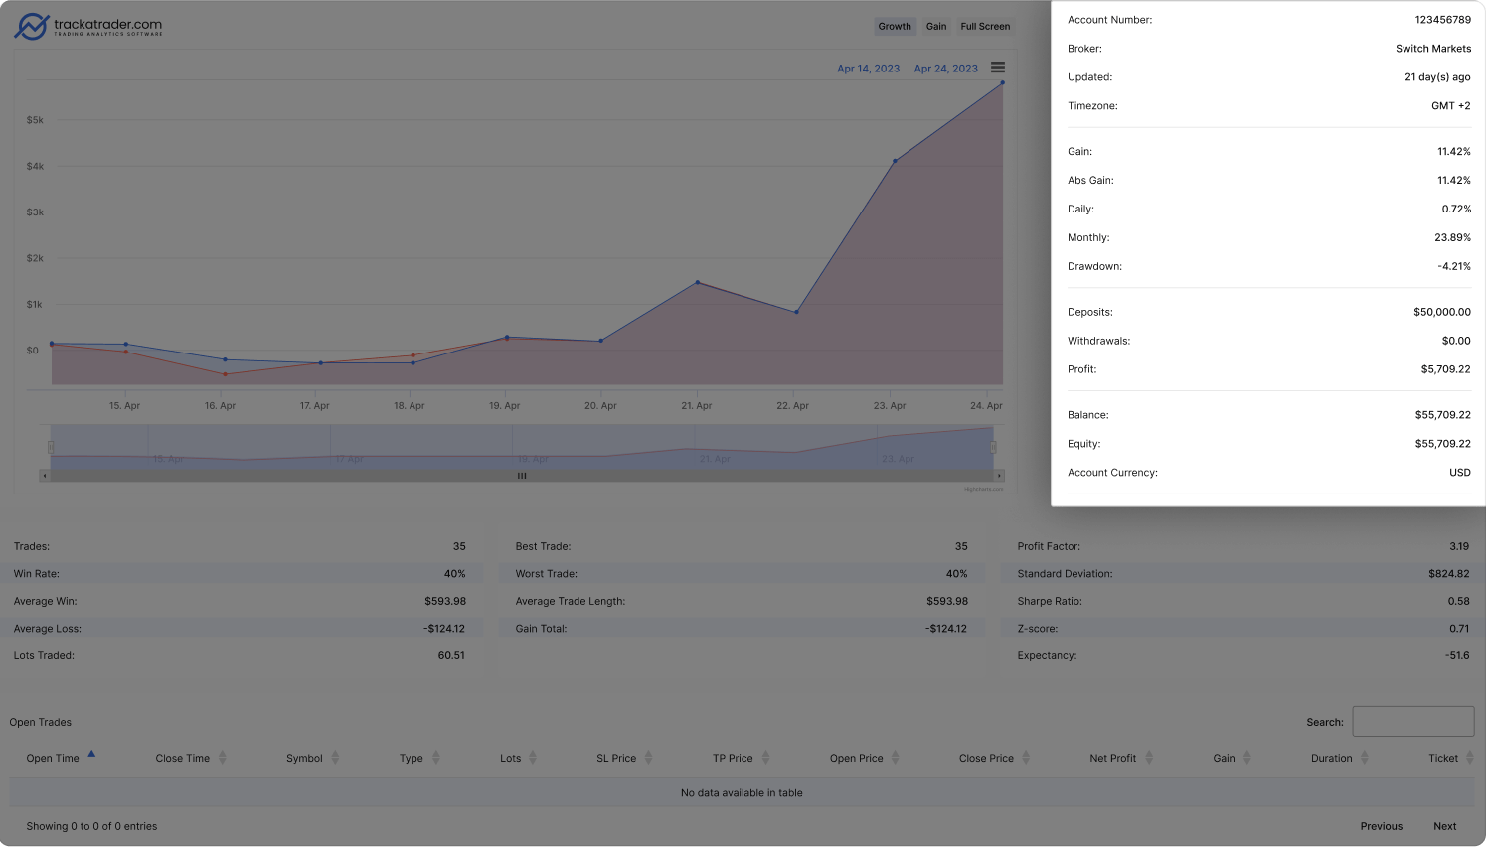Click the navigator scrollbar right arrow
Screen dimensions: 1487x847
(999, 476)
